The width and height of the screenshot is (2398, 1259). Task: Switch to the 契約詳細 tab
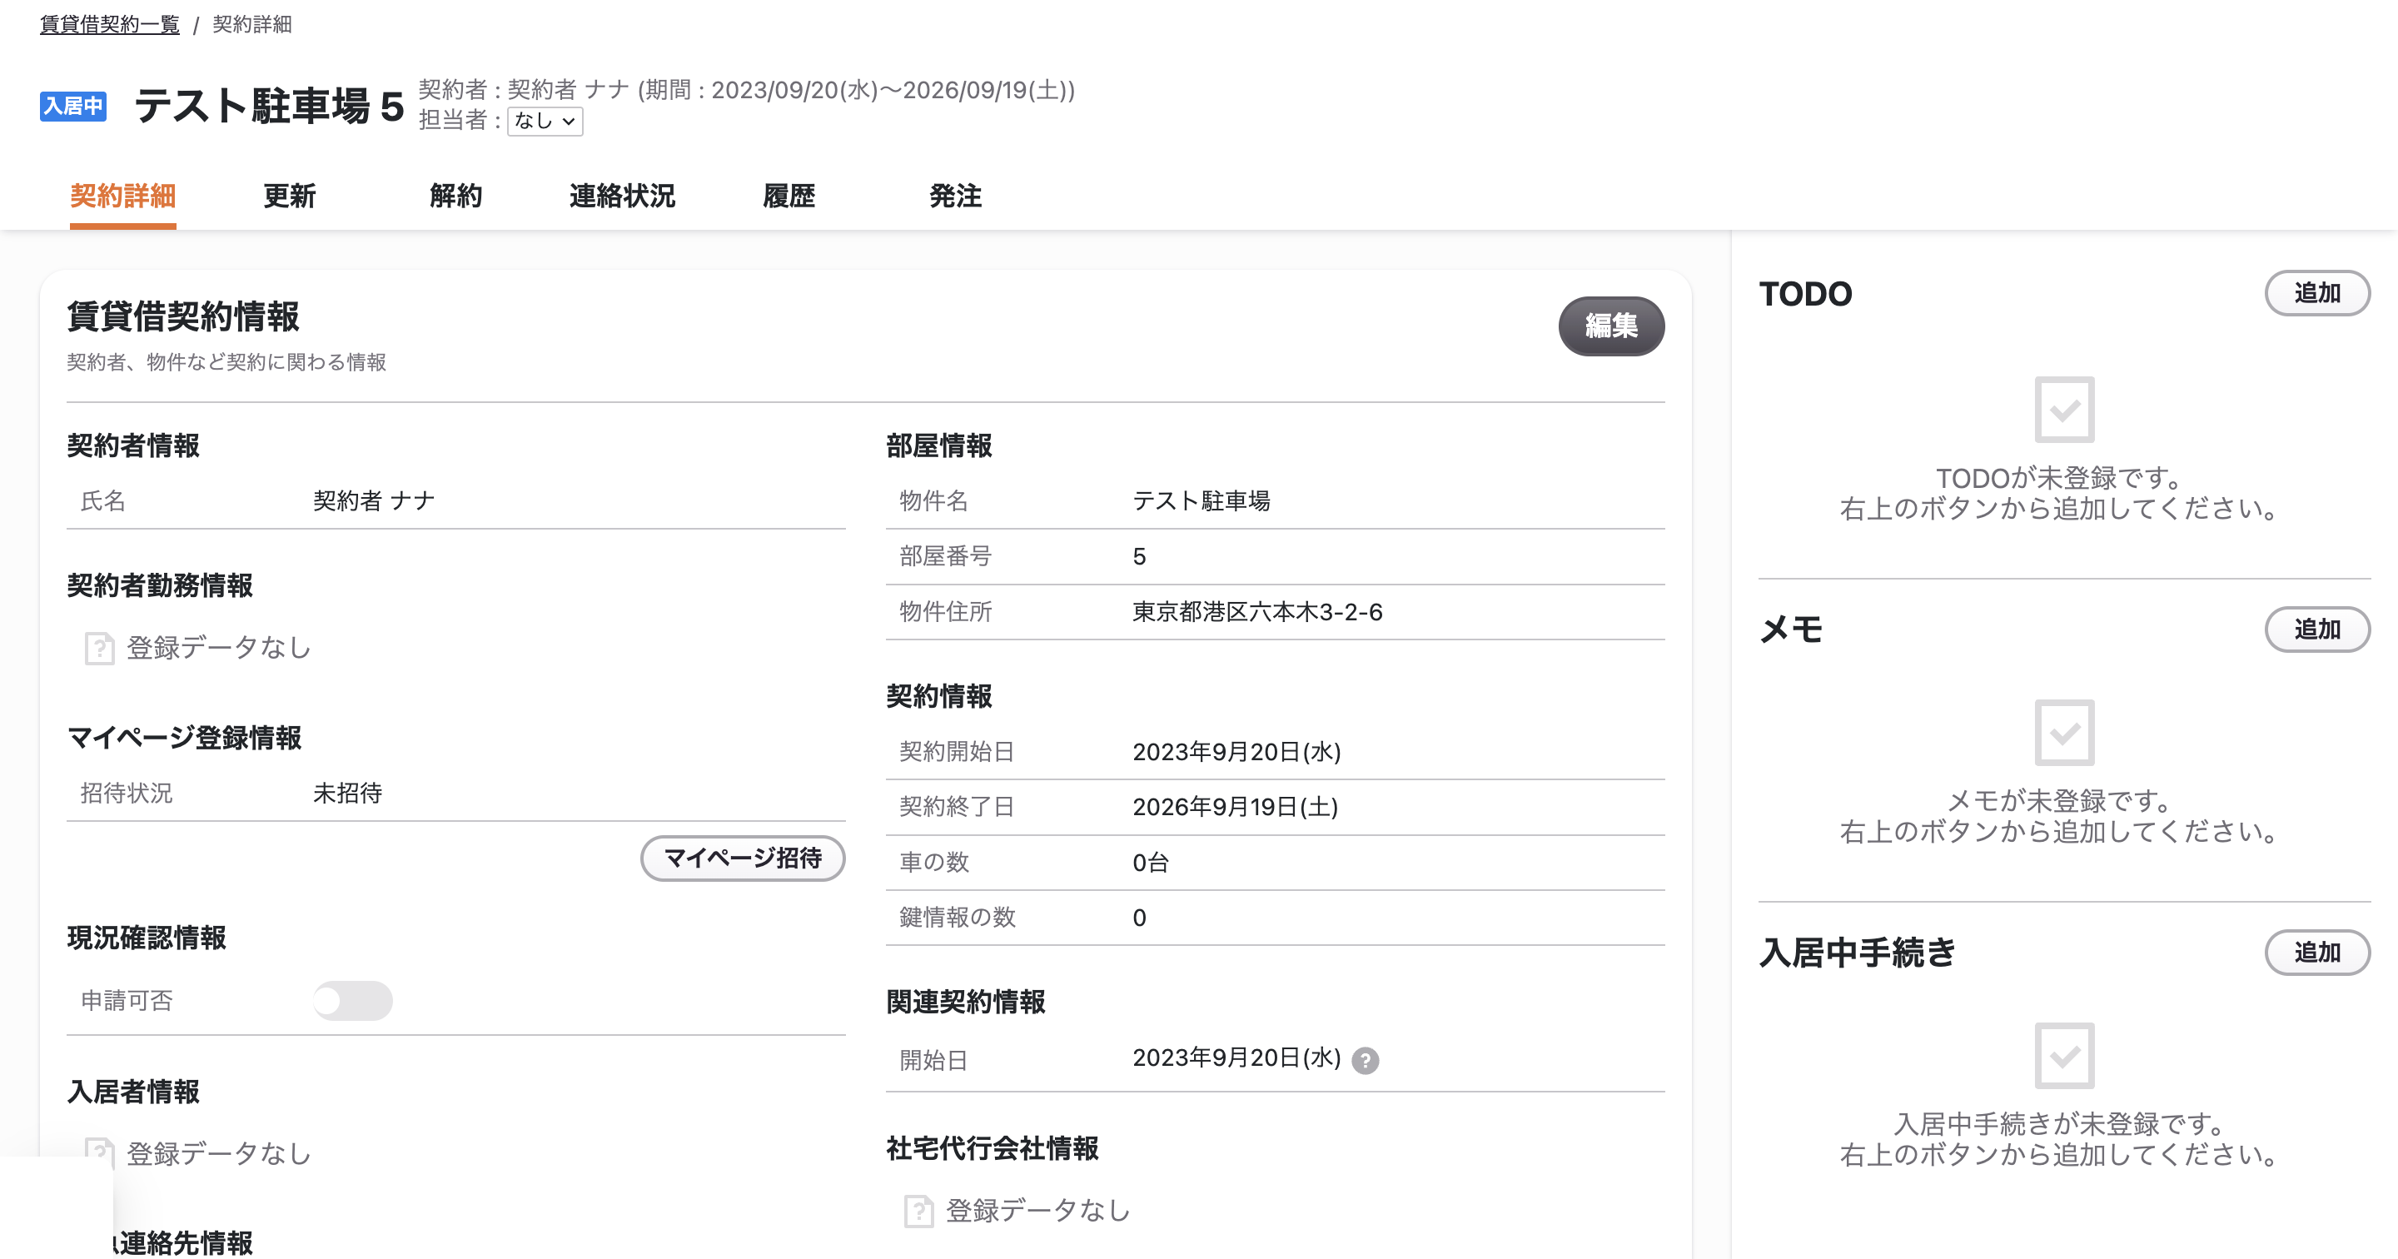click(x=123, y=197)
